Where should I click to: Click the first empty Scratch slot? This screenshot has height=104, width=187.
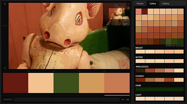(19, 100)
